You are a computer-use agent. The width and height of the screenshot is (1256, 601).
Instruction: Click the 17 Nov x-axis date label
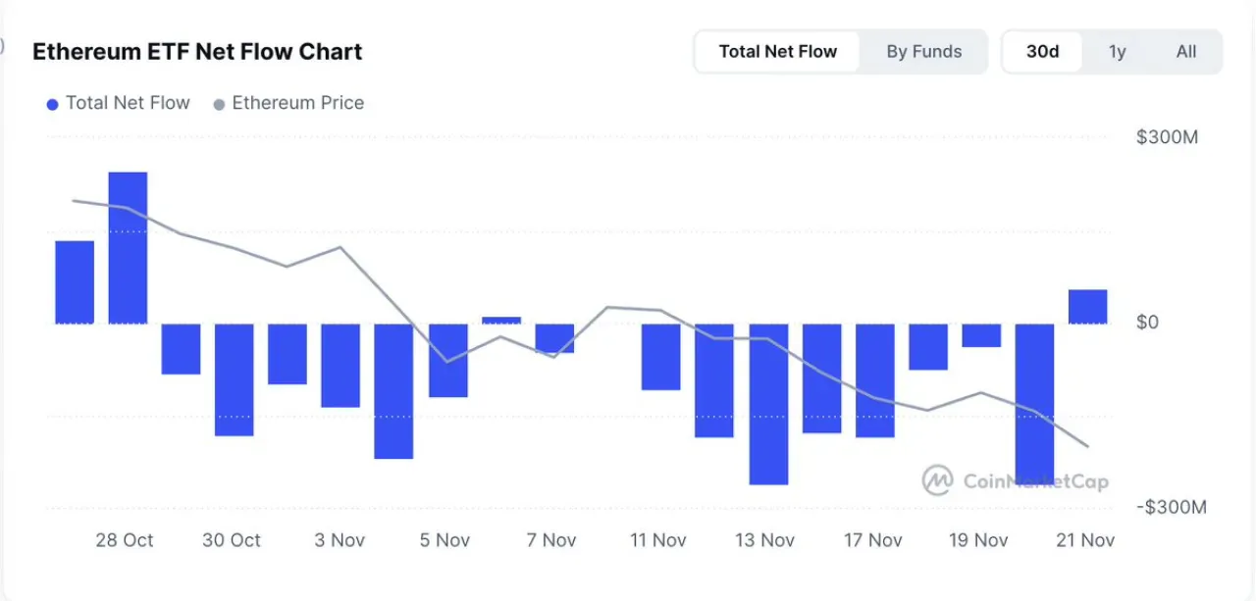872,540
